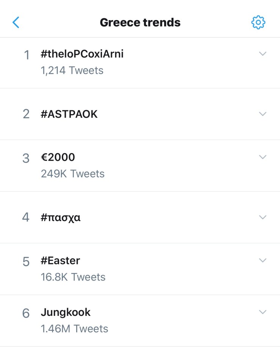This screenshot has height=347, width=280.
Task: Open the #Easter hashtag
Action: [x=61, y=261]
